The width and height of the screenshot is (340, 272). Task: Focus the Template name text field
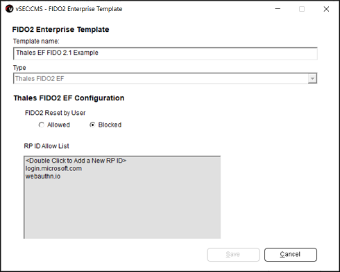(x=165, y=53)
